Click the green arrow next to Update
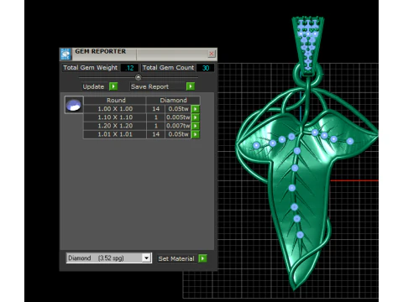Screen dimensions: 403x302 tap(113, 86)
